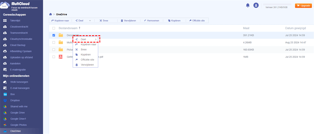The height and width of the screenshot is (134, 314).
Task: Click the traffic usage progress bar
Action: [x=277, y=4]
